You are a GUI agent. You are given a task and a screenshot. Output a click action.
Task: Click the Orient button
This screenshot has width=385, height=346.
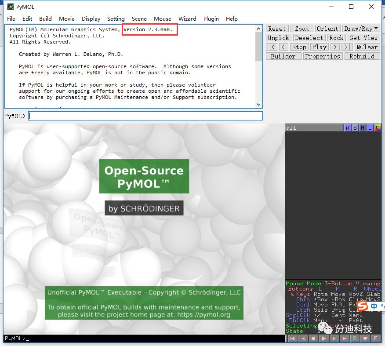327,29
